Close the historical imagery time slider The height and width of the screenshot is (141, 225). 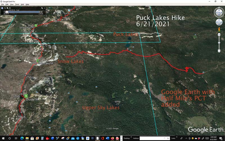click(x=44, y=8)
